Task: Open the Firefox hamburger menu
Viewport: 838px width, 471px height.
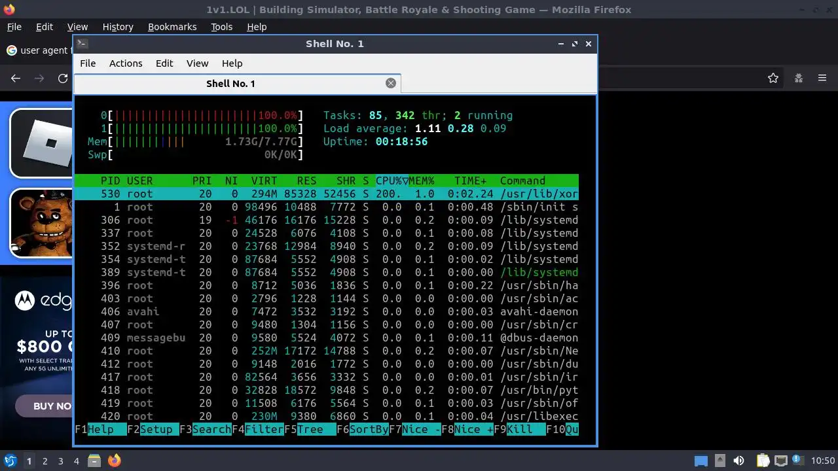Action: (x=822, y=78)
